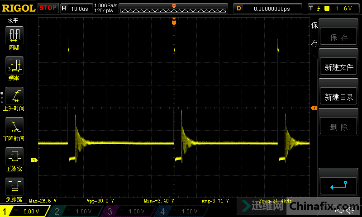Click the STOP run status indicator
The height and width of the screenshot is (217, 362).
[48, 8]
